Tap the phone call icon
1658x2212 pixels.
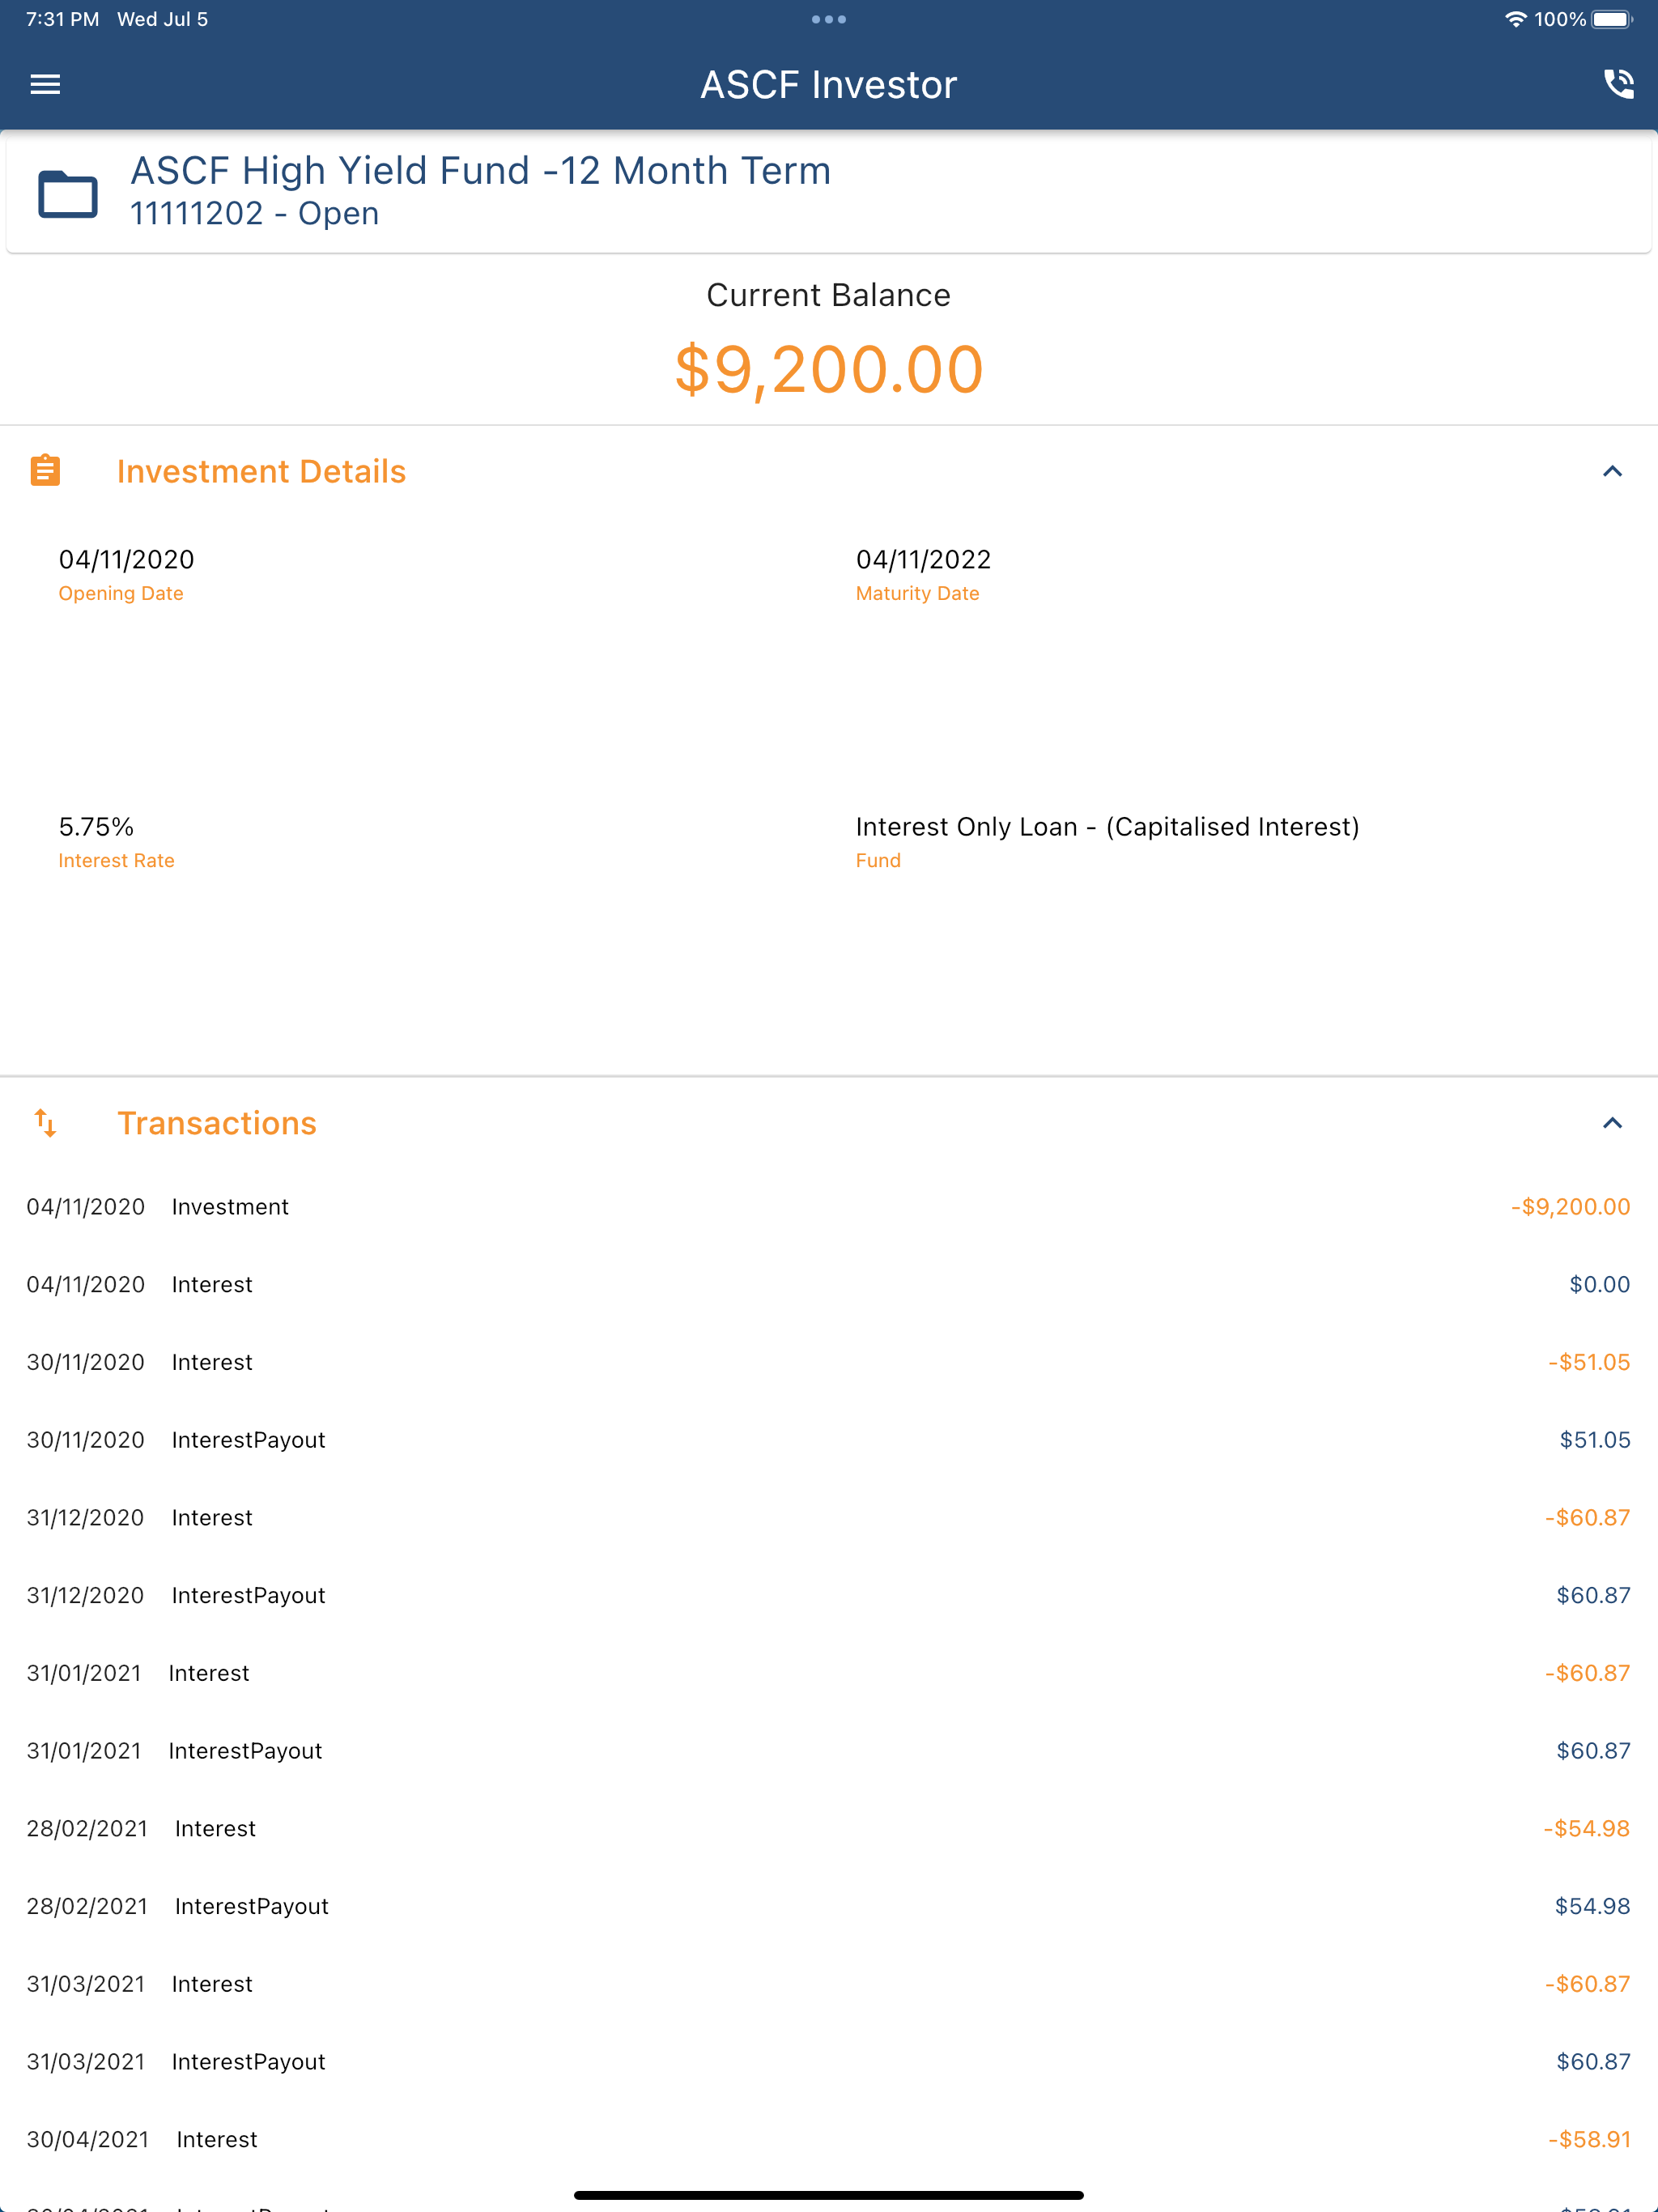click(1618, 84)
